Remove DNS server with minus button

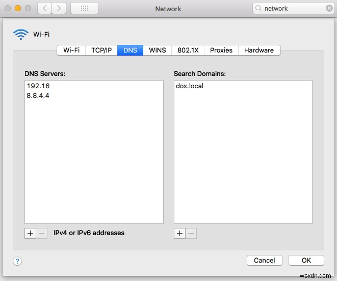[42, 233]
